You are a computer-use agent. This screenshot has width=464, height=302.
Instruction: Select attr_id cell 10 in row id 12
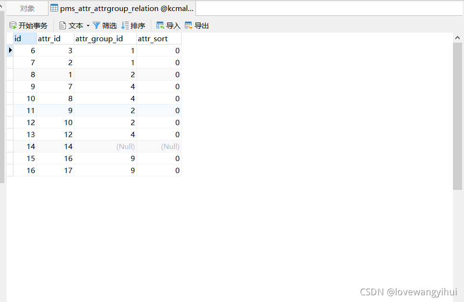point(55,123)
